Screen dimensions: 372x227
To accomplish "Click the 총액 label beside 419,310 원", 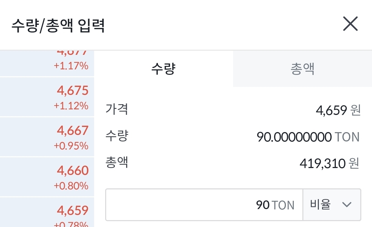I will click(x=117, y=162).
